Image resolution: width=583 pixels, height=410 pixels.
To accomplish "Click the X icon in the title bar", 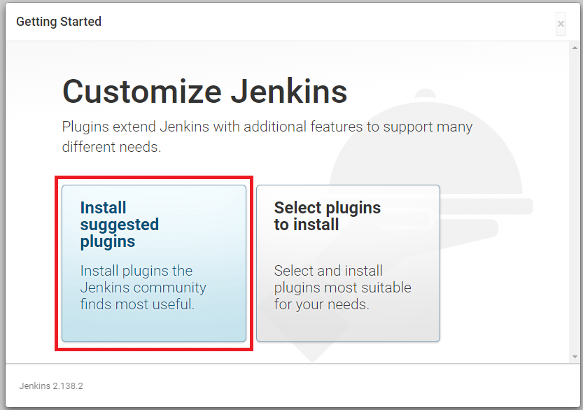I will (x=561, y=23).
